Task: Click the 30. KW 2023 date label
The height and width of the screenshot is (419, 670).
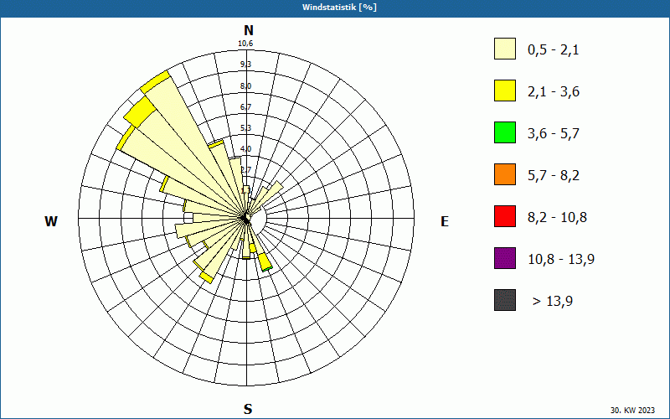Action: tap(632, 410)
